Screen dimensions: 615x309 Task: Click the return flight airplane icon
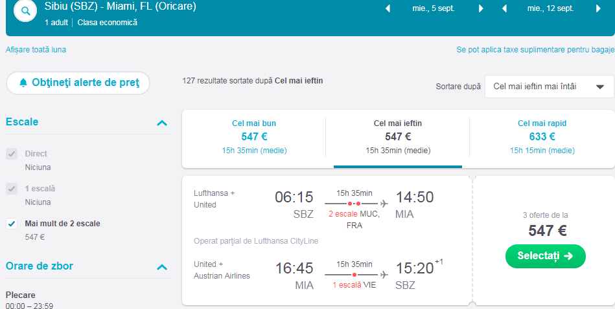click(x=384, y=275)
